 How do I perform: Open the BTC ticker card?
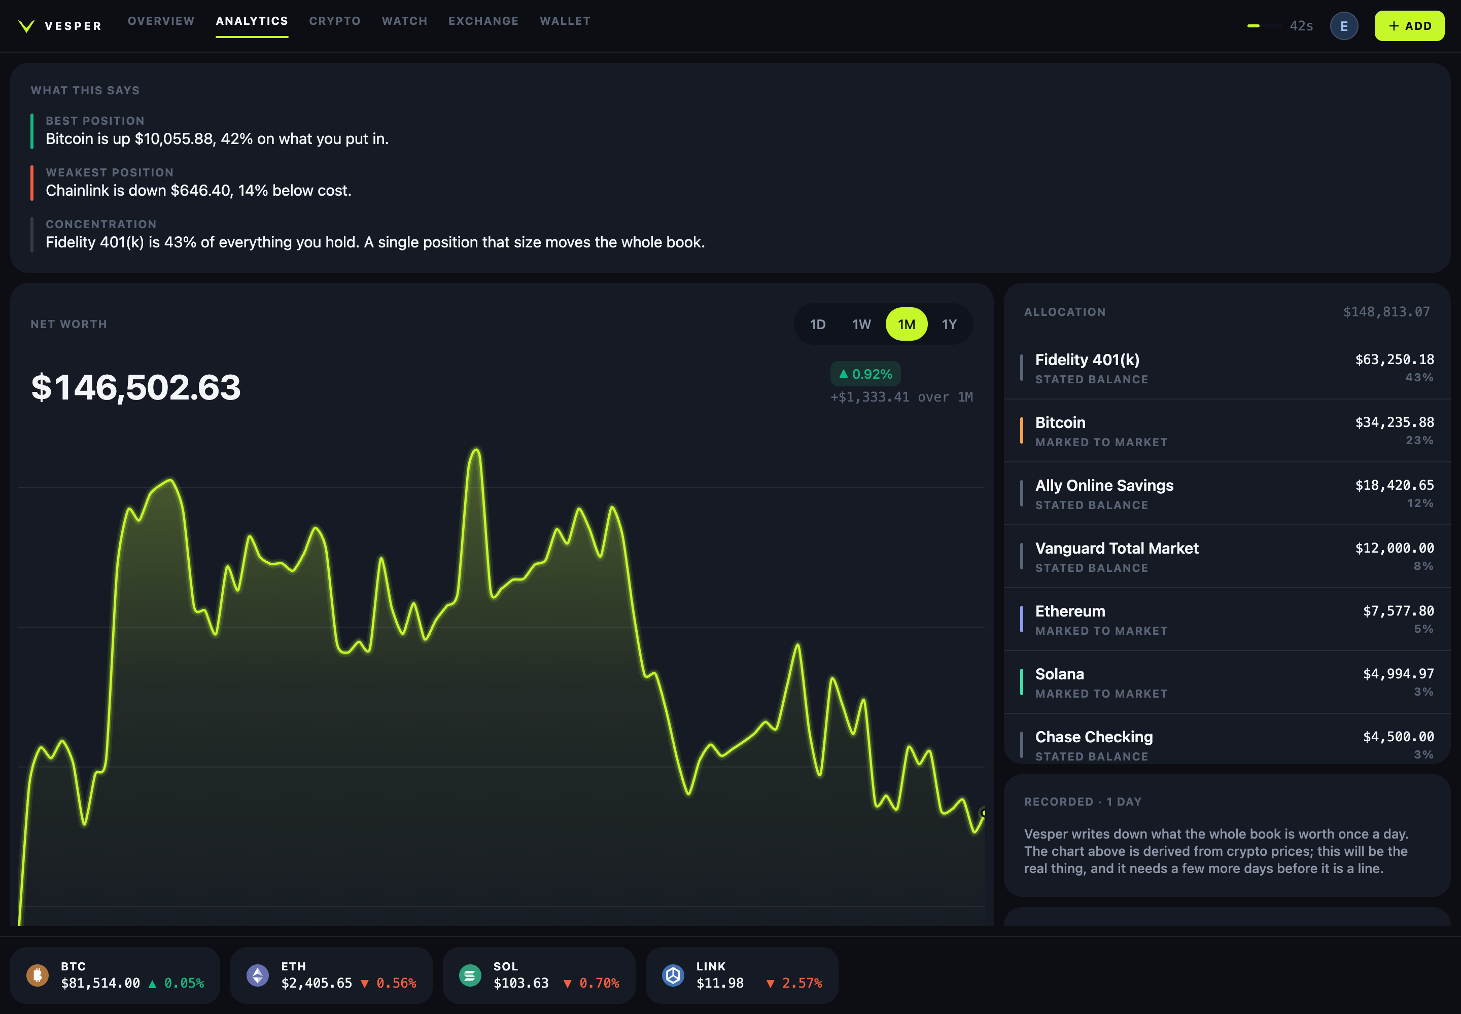pyautogui.click(x=115, y=974)
